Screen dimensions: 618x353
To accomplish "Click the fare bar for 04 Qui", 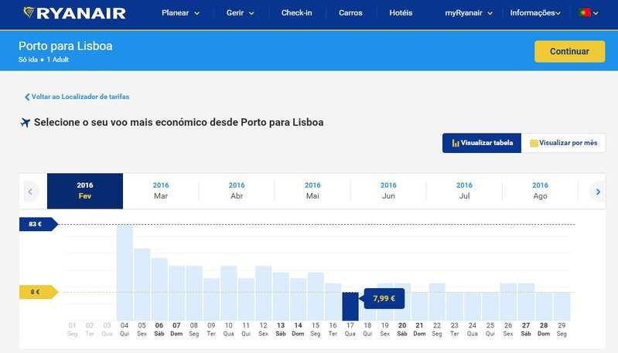I will click(125, 273).
